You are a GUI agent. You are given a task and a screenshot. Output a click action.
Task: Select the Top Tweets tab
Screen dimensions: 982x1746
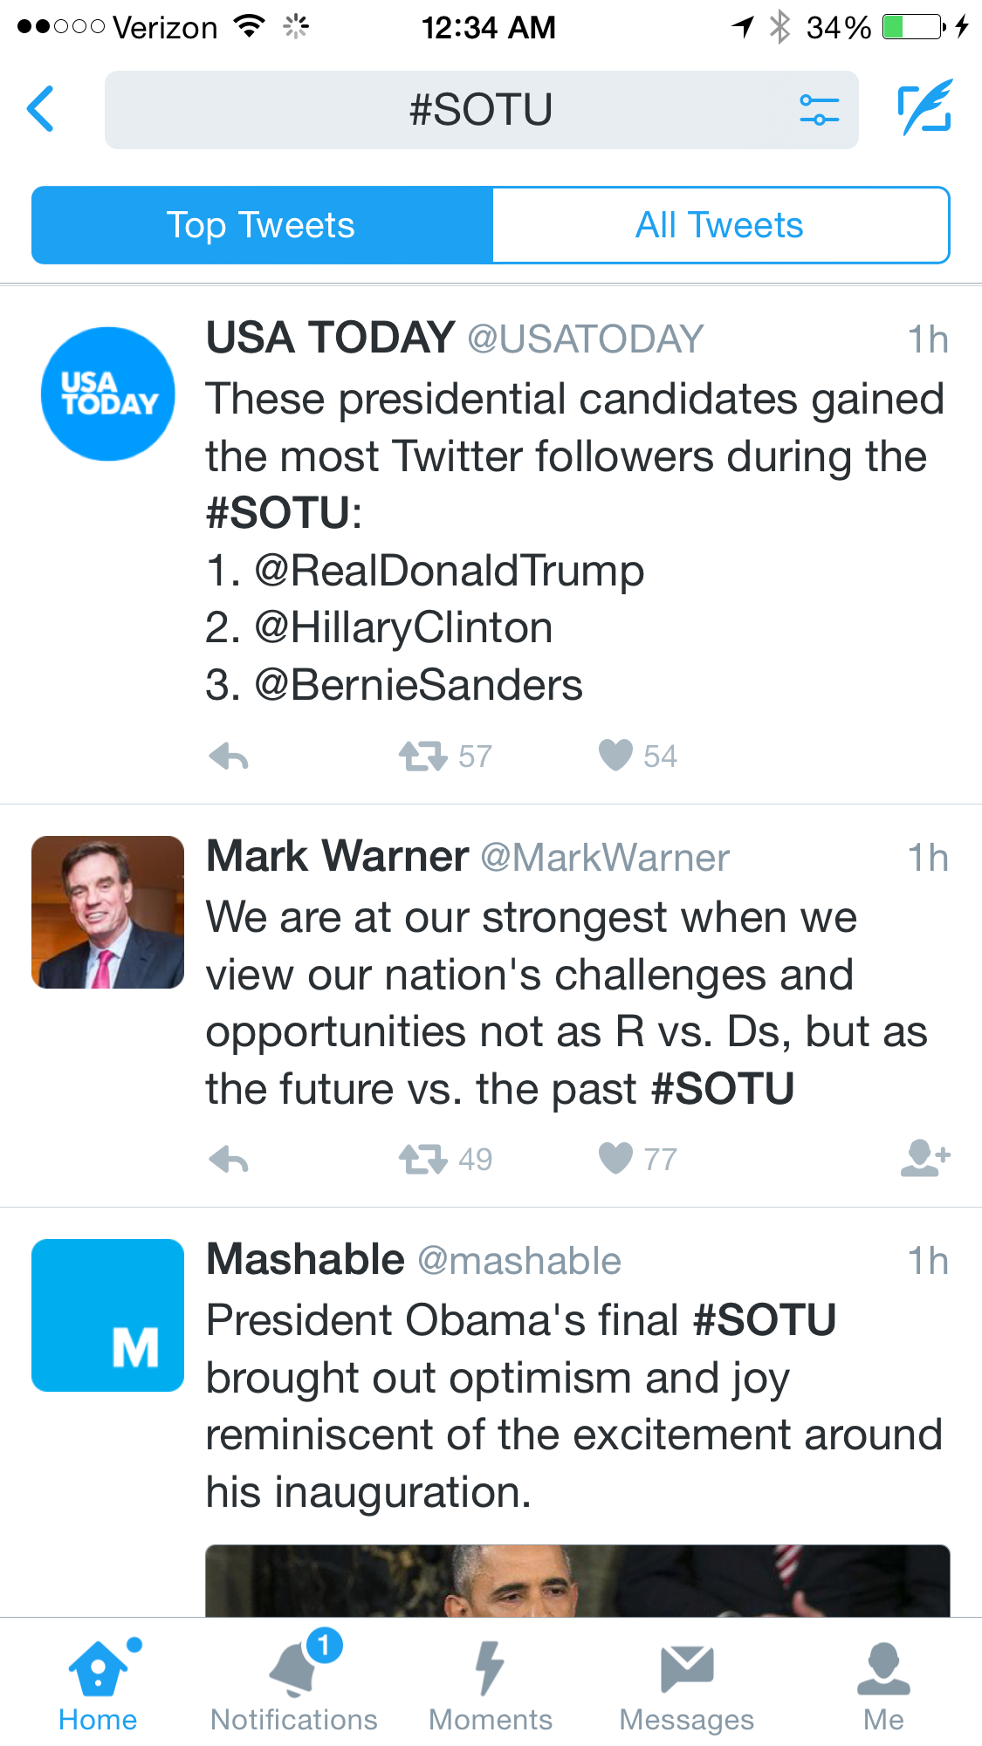coord(262,225)
